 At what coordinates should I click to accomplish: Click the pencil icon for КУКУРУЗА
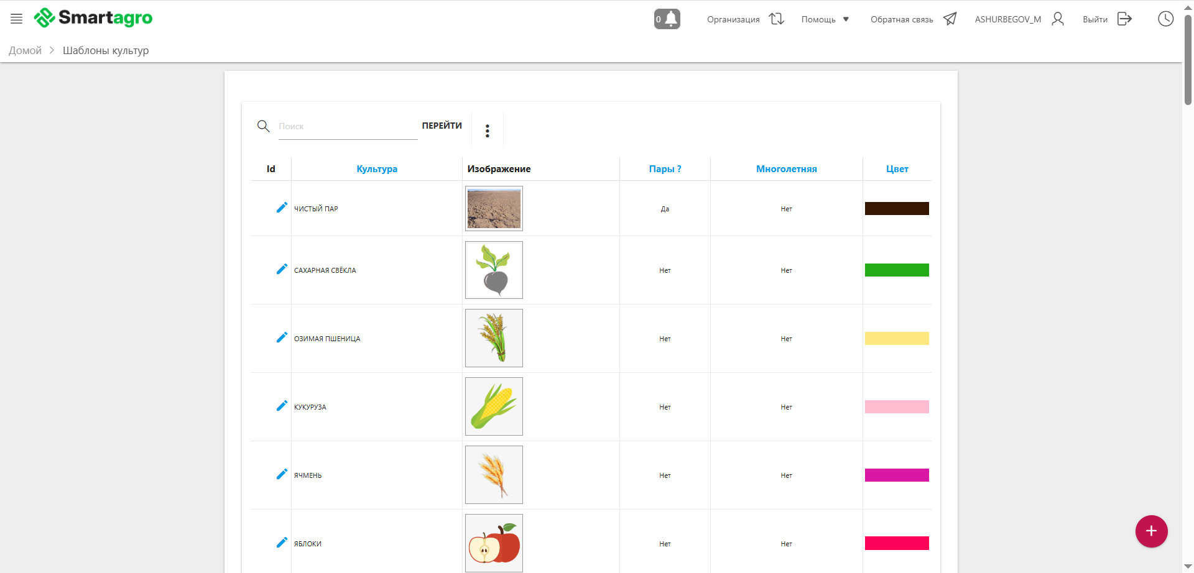(x=282, y=406)
